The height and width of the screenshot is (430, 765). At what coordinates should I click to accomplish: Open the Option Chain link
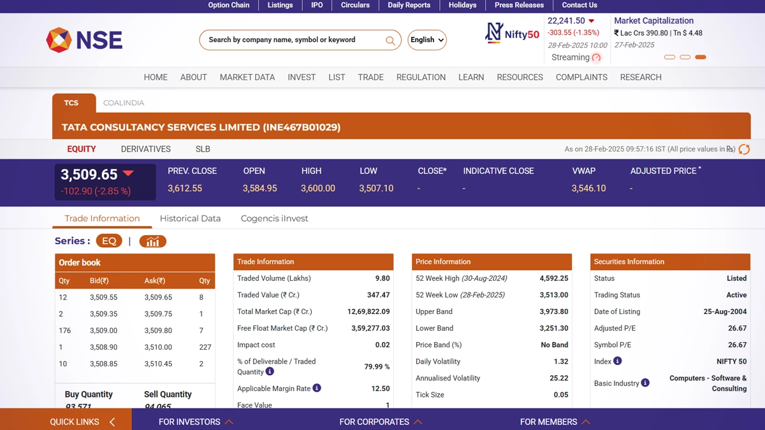pyautogui.click(x=229, y=5)
